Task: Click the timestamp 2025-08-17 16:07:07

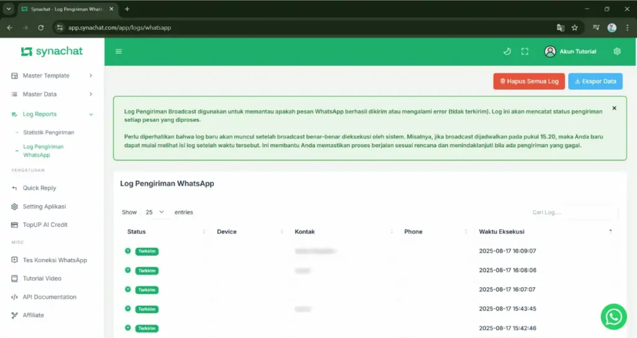Action: 508,290
